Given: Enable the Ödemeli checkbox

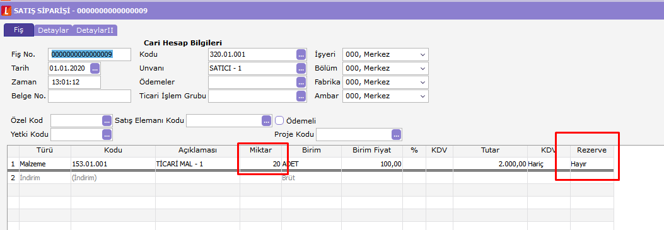Looking at the screenshot, I should (x=279, y=120).
